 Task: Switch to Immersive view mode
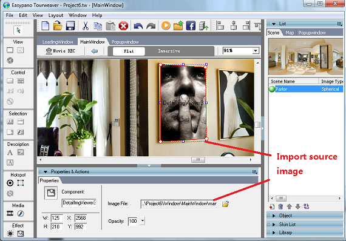tap(169, 51)
